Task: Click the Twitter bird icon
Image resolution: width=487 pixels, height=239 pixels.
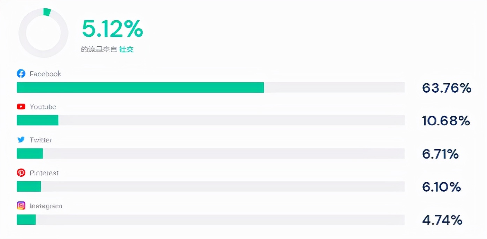Action: coord(21,140)
